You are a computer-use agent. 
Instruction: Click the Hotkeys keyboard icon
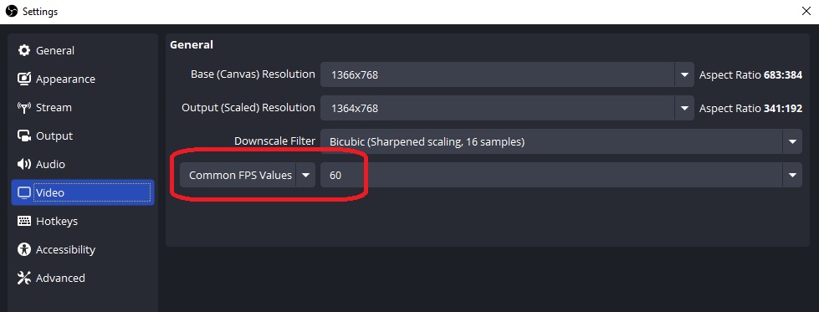click(x=24, y=221)
